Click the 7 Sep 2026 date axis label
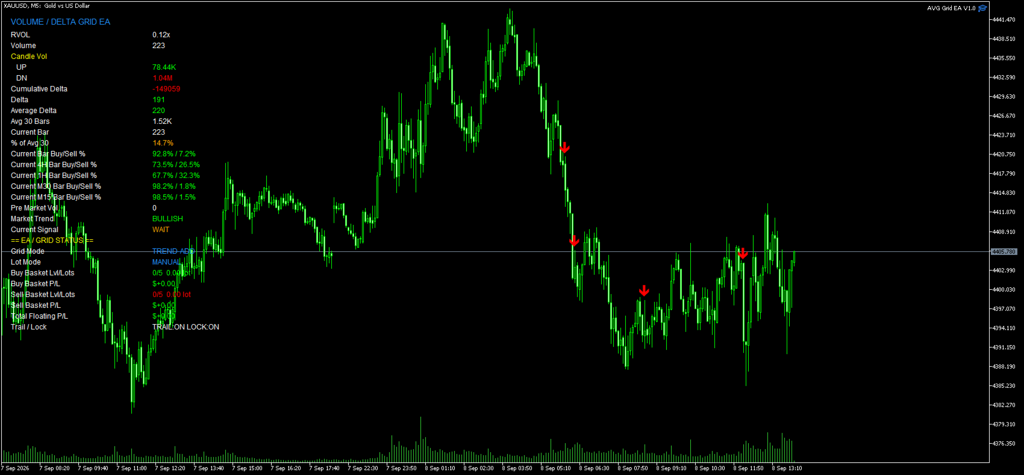The width and height of the screenshot is (1024, 475). click(x=16, y=468)
